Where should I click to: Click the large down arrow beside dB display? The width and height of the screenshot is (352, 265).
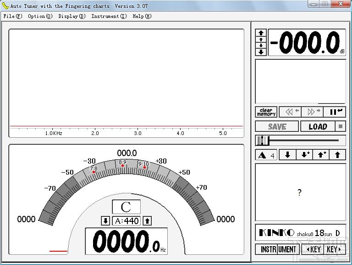click(x=261, y=52)
